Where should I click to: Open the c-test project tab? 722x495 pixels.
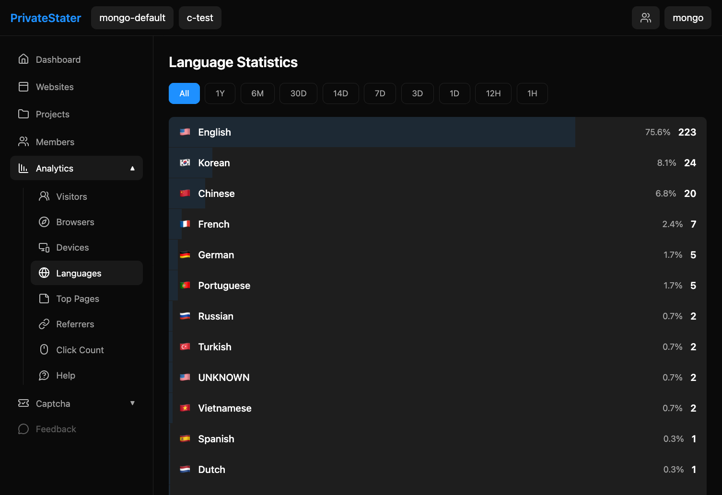[x=200, y=18]
